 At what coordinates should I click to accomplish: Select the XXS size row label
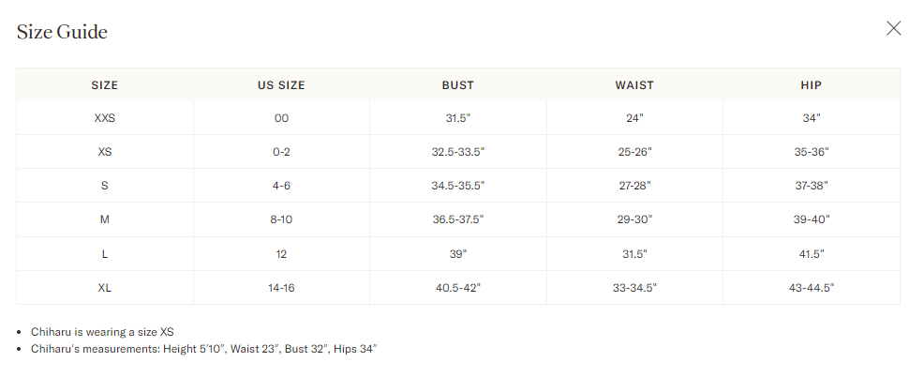tap(105, 118)
